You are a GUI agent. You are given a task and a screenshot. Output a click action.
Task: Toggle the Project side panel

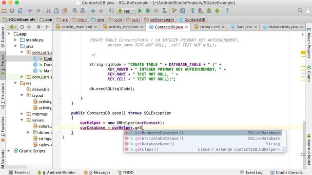(3, 65)
